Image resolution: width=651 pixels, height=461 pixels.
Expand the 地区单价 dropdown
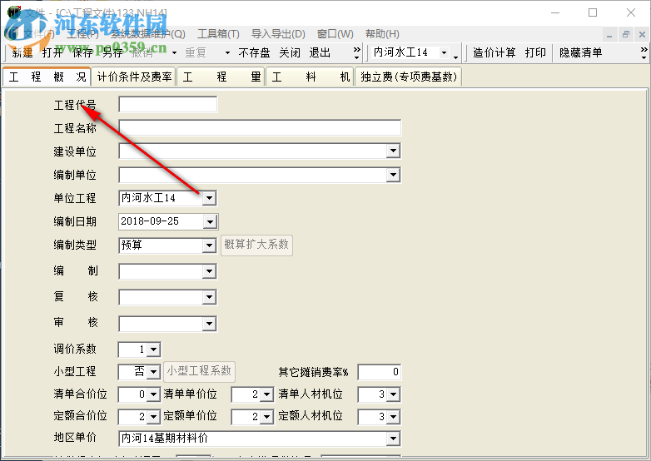click(x=393, y=439)
